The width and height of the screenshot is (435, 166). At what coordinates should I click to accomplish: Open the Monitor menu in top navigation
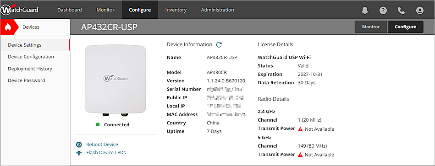(105, 10)
